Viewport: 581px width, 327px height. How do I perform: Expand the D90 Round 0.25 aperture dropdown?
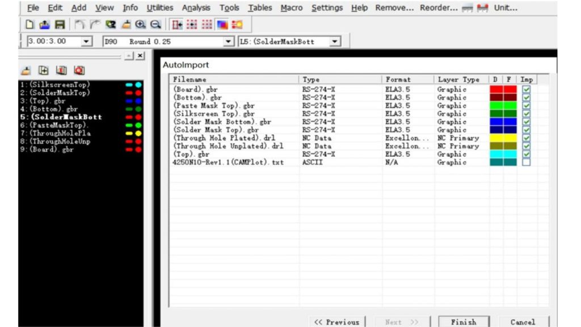(x=228, y=41)
